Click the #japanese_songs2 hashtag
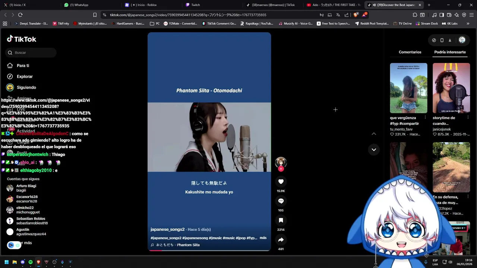The height and width of the screenshot is (268, 477). [x=166, y=238]
